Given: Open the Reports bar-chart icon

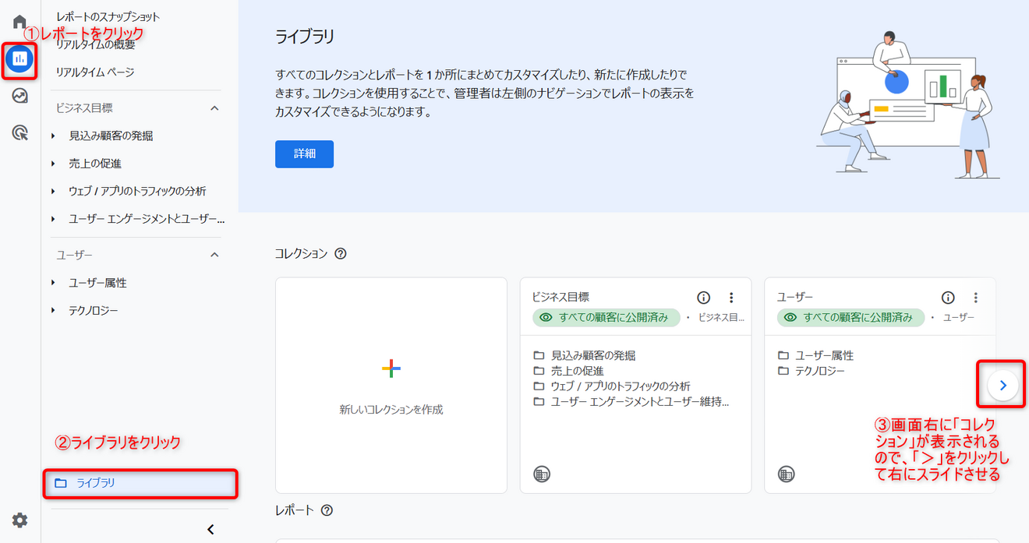Looking at the screenshot, I should pos(20,59).
